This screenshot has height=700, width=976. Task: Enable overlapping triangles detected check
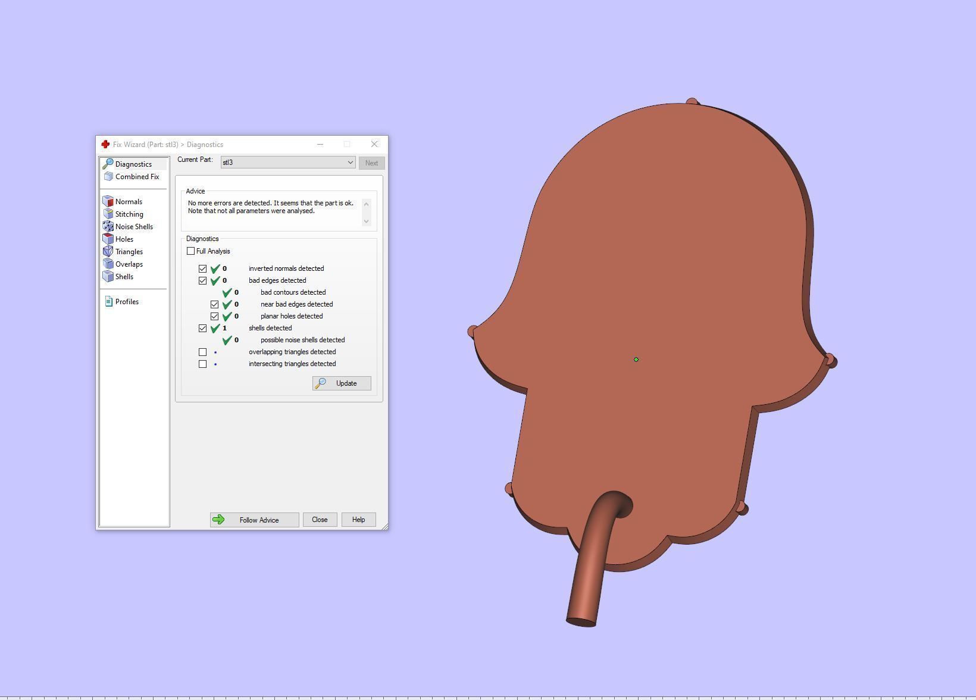(x=202, y=352)
